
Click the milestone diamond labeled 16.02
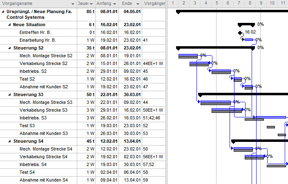(x=240, y=32)
